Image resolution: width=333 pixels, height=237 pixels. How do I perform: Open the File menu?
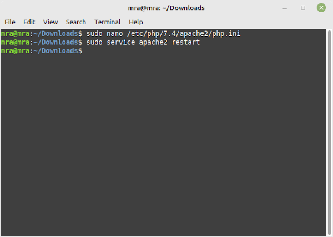(x=10, y=22)
